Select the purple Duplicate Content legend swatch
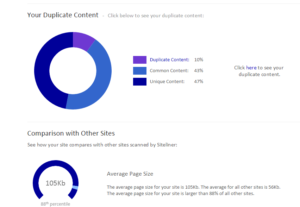 (139, 59)
